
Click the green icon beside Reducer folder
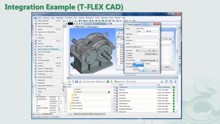(109, 92)
